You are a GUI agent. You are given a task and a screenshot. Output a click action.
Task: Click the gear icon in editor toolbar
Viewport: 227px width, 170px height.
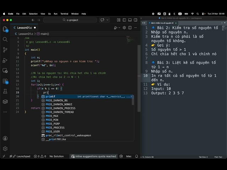[124, 28]
